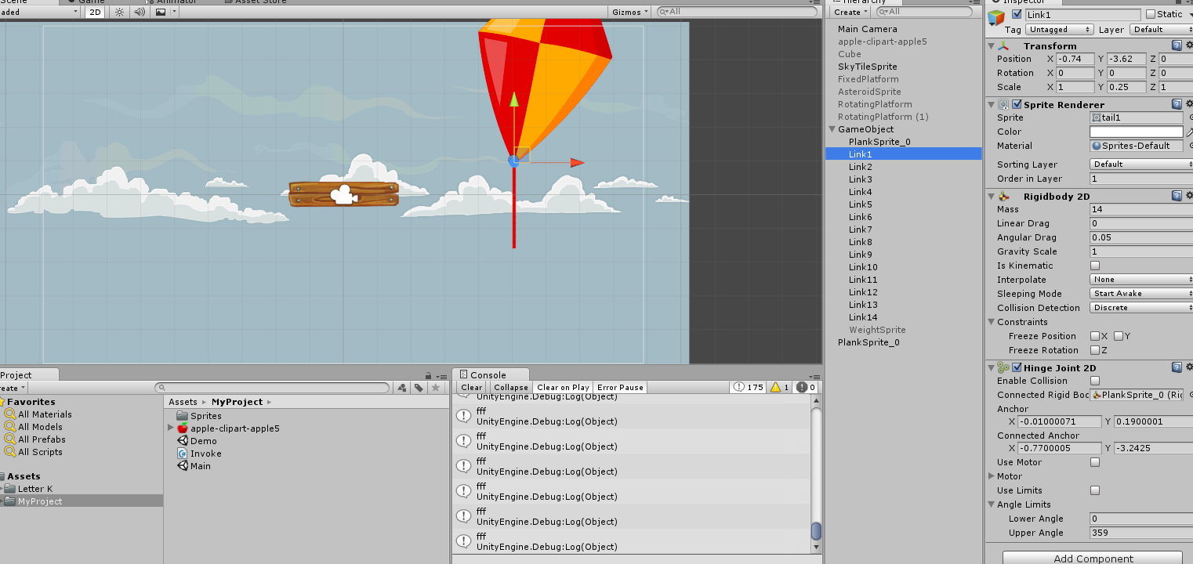Screen dimensions: 1193x564
Task: Click the Add Component button
Action: (x=1093, y=558)
